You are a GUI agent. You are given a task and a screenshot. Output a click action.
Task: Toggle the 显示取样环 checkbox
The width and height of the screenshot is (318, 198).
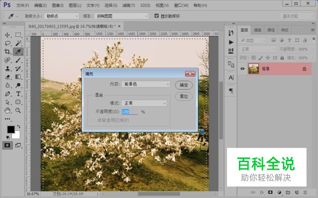[x=156, y=16]
